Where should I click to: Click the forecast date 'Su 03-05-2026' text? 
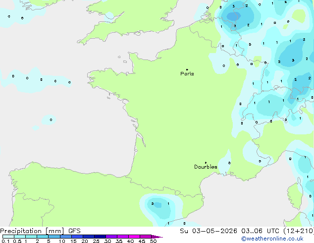(209, 231)
